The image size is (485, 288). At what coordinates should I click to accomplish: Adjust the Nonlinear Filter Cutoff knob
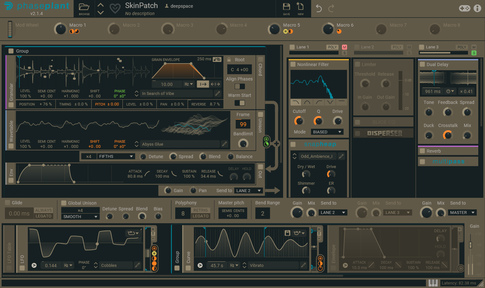[299, 121]
